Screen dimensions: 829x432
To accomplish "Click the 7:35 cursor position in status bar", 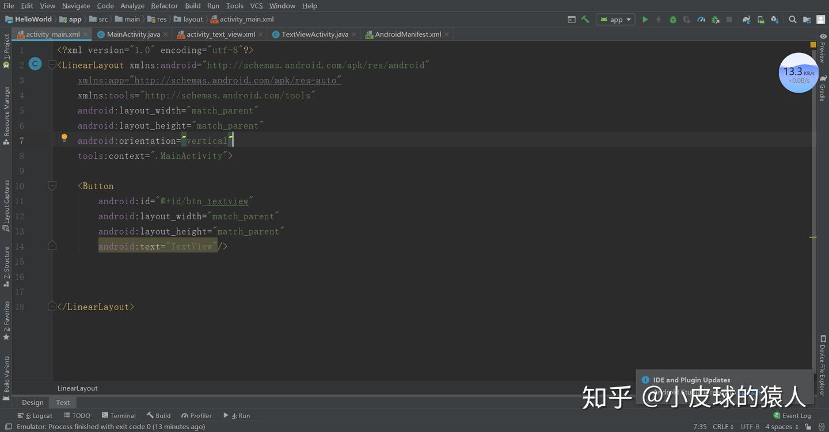I will (x=700, y=427).
